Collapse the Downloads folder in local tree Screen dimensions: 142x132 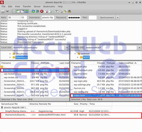[x=10, y=57]
